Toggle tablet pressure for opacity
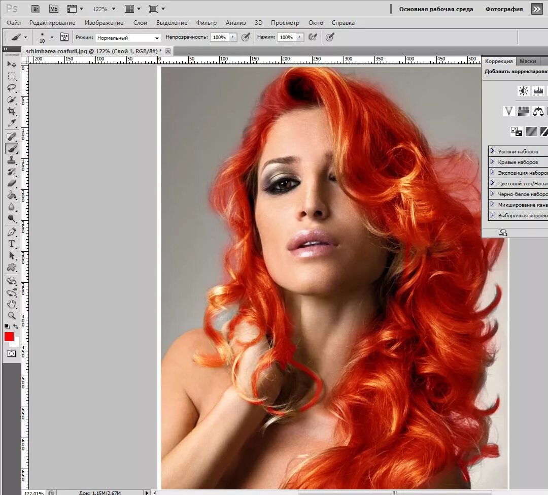This screenshot has height=495, width=548. (x=246, y=37)
